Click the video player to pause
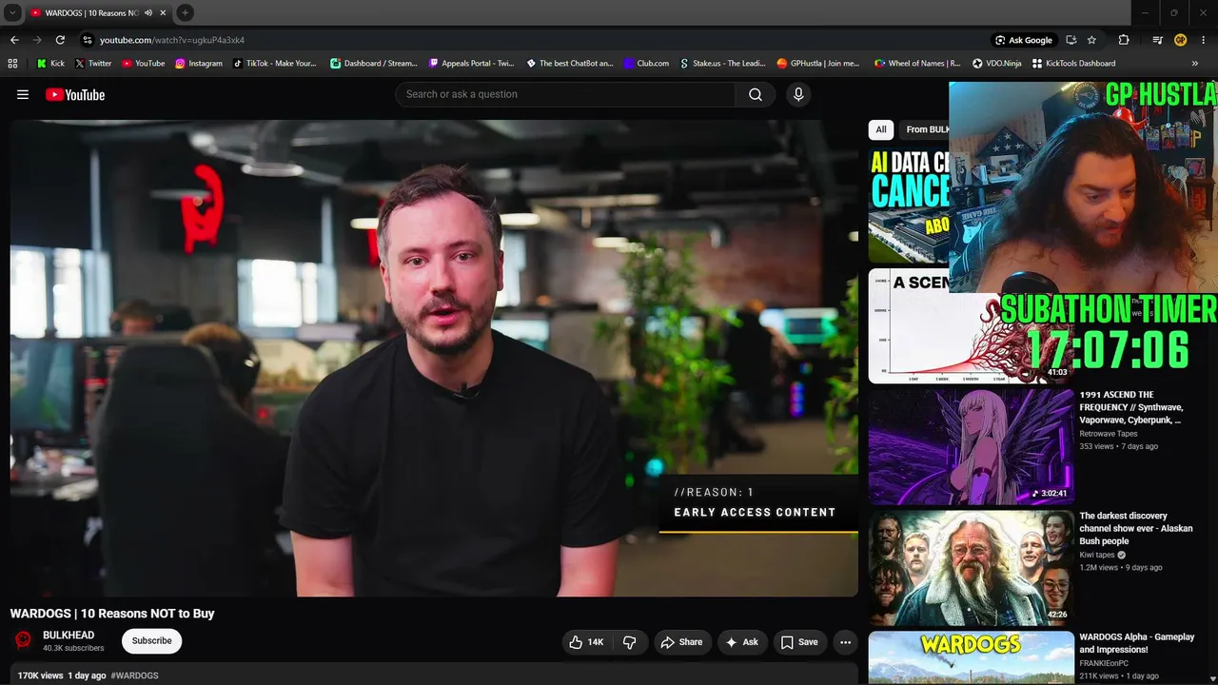Screen dimensions: 1218x685 pyautogui.click(x=434, y=358)
